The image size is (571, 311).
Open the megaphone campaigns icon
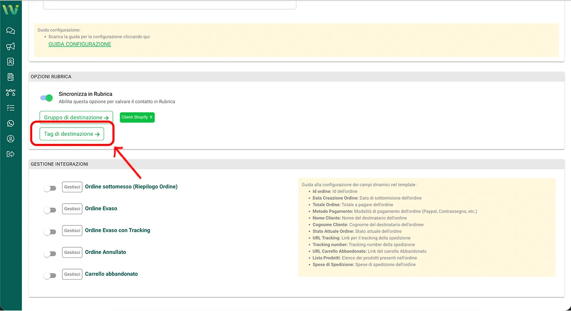(x=11, y=46)
